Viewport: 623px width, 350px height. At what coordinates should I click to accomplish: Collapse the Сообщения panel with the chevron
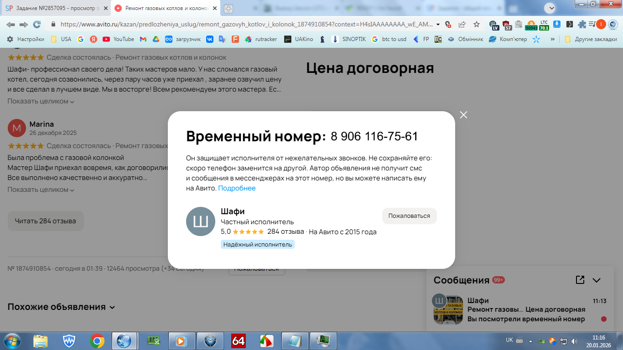(597, 280)
